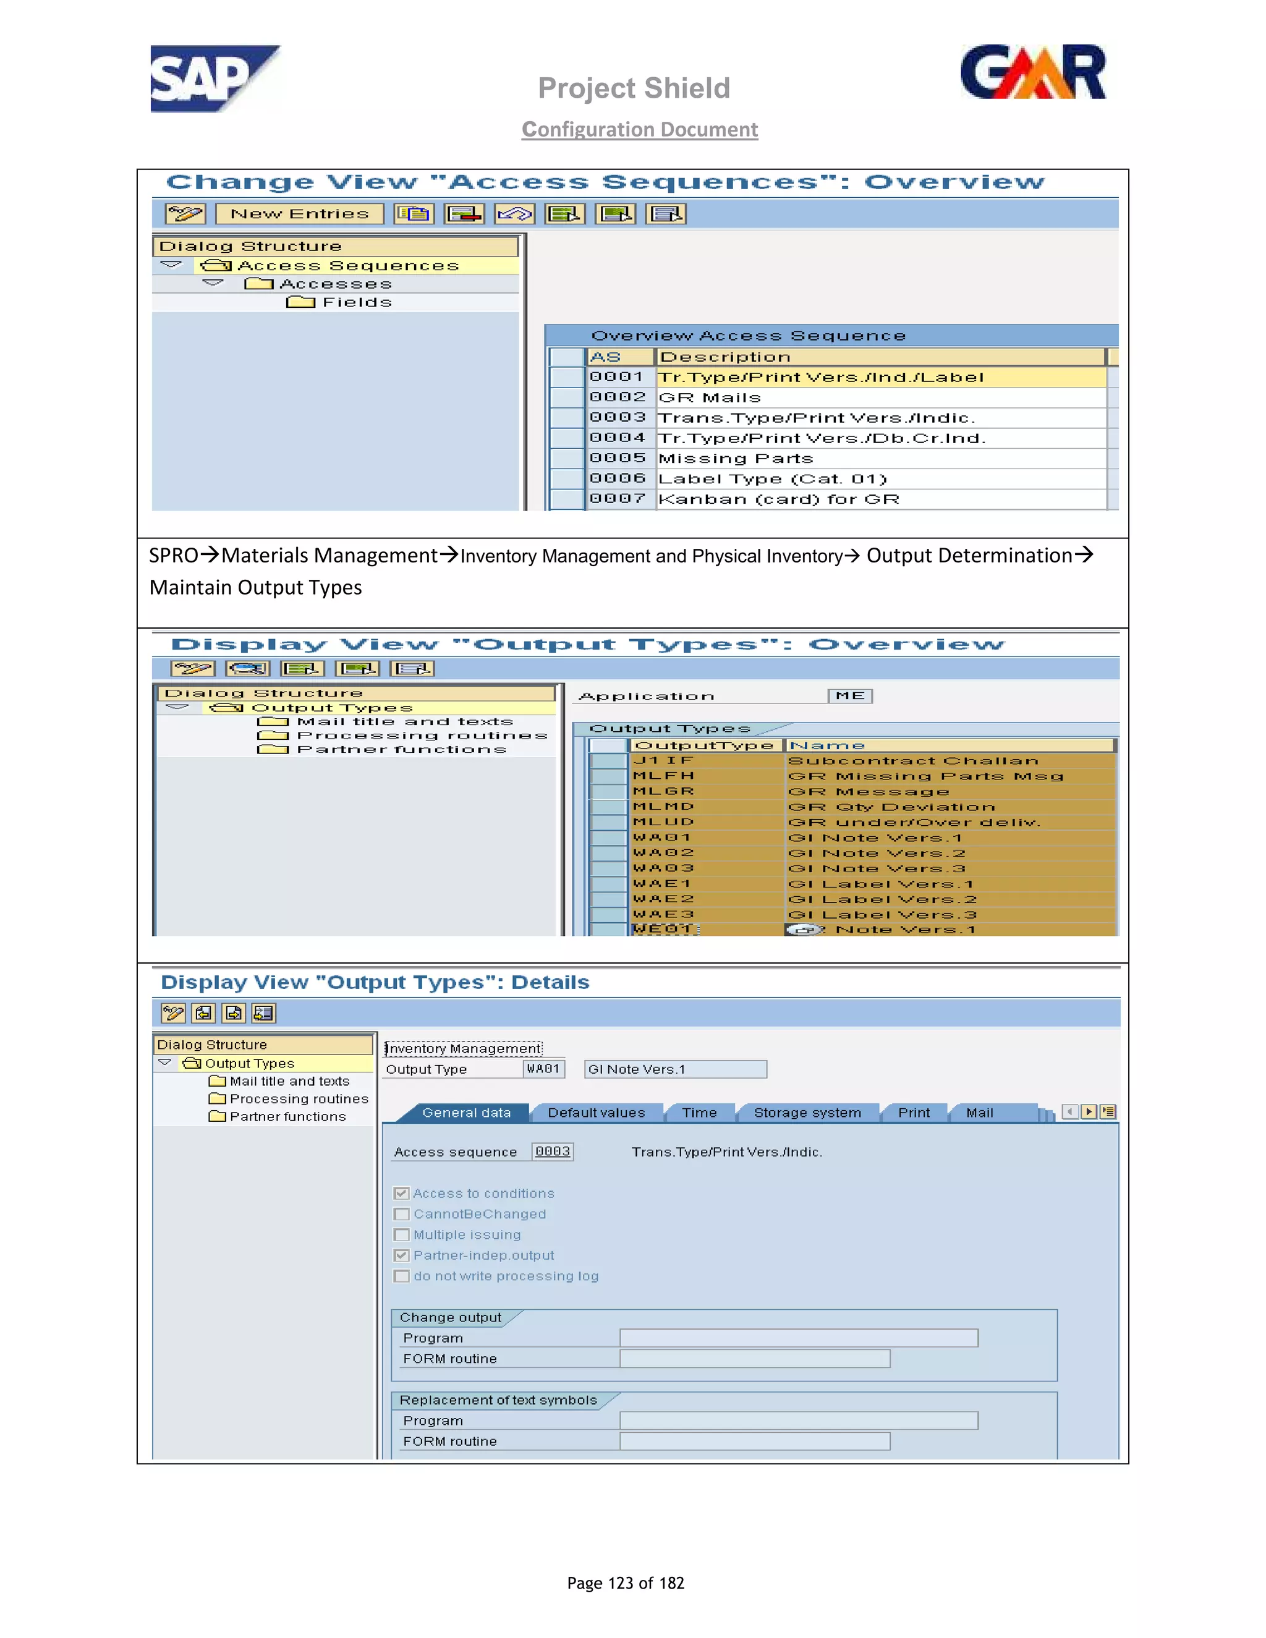Click Select Block icon in Output Types Overview toolbar
Screen dimensions: 1266x1638
pyautogui.click(x=357, y=668)
